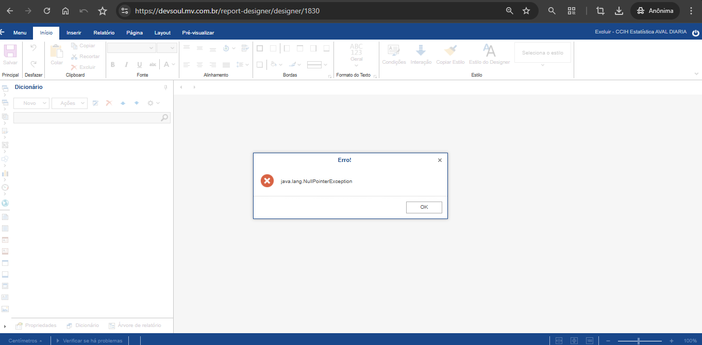Go to the Pré-visualizar tab
702x345 pixels.
click(x=198, y=33)
